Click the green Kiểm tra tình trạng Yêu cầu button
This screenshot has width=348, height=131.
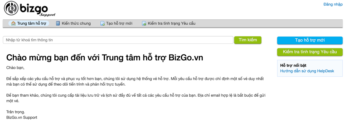pos(310,52)
